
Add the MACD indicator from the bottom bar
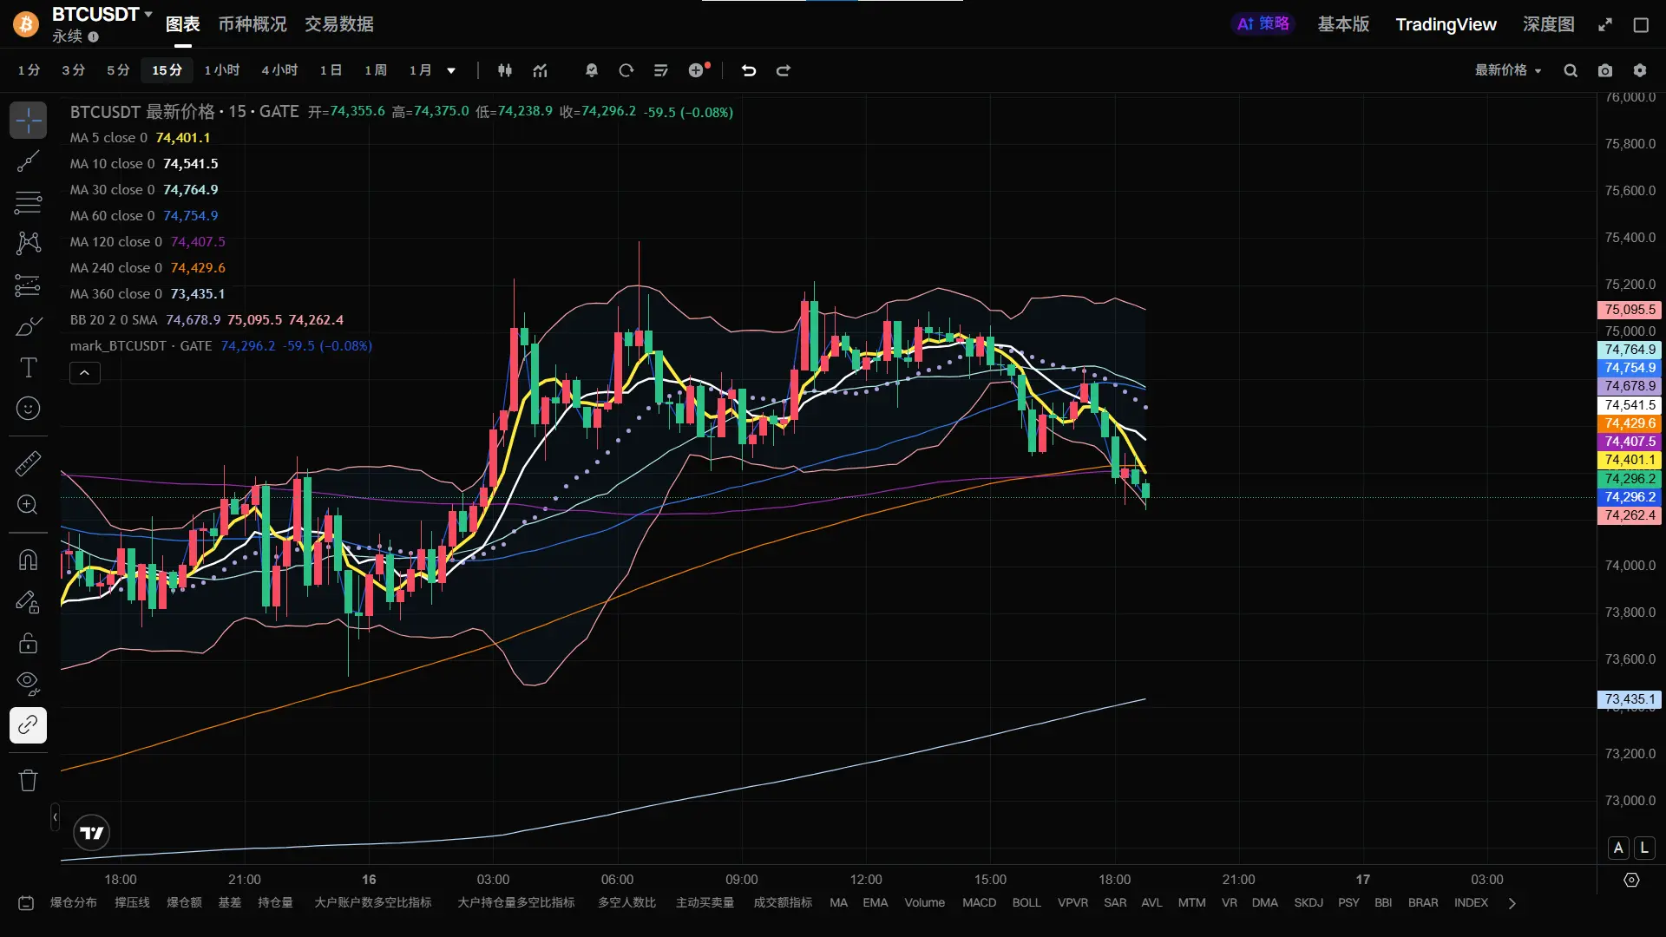979,902
